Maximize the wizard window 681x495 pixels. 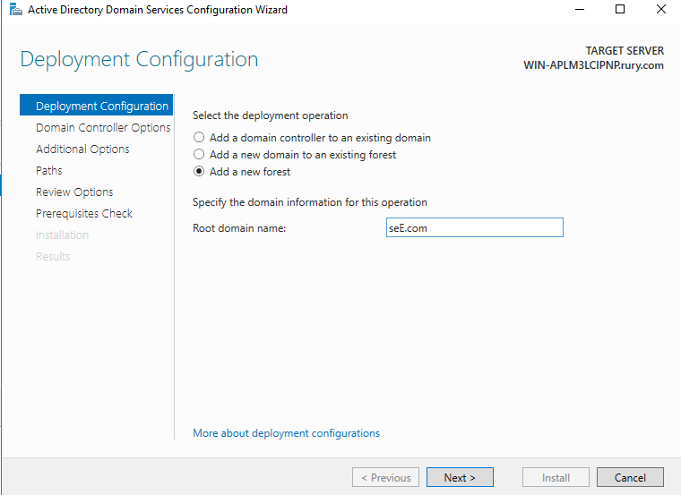coord(620,9)
